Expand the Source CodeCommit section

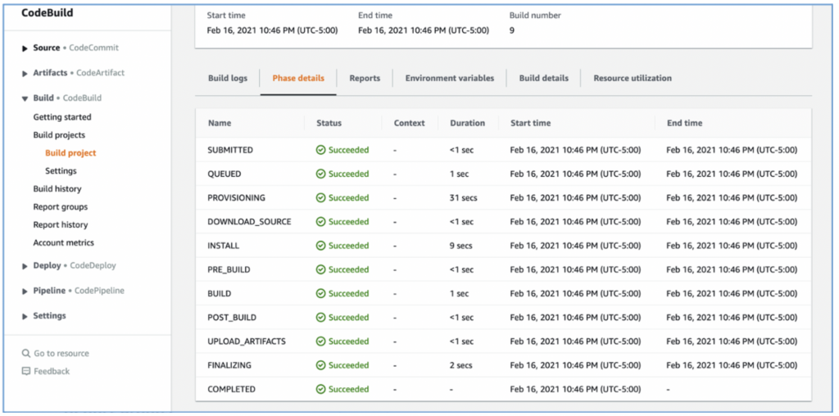click(x=25, y=48)
